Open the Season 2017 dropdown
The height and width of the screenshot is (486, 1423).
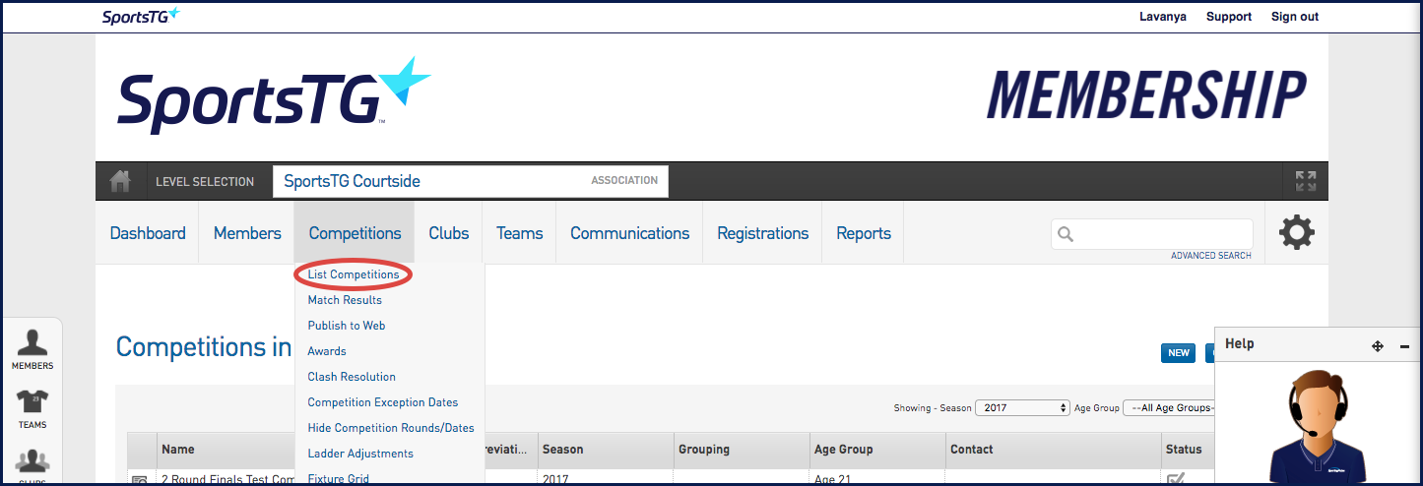coord(1022,407)
